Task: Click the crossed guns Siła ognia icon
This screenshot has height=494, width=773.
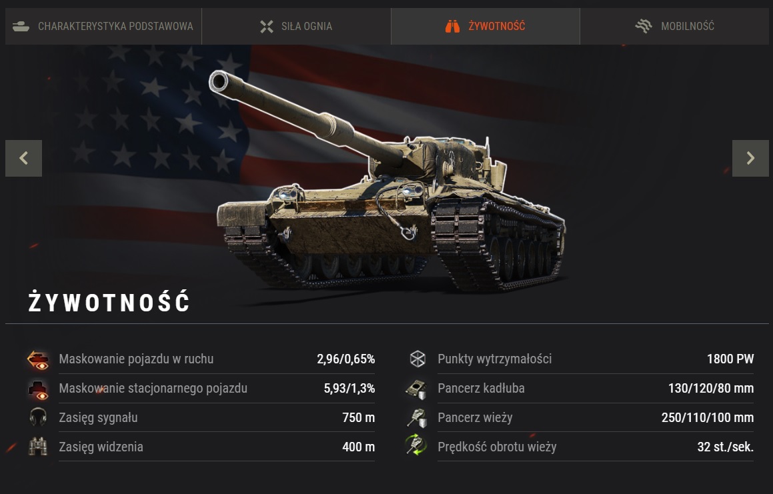Action: pyautogui.click(x=267, y=27)
